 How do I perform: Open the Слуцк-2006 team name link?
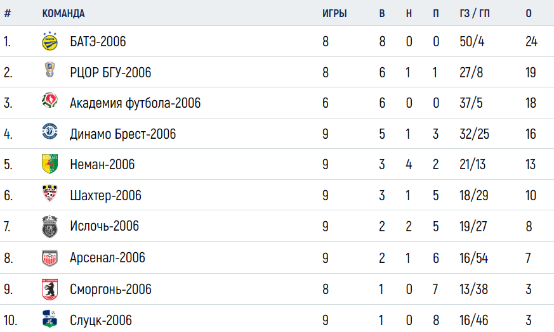click(101, 321)
